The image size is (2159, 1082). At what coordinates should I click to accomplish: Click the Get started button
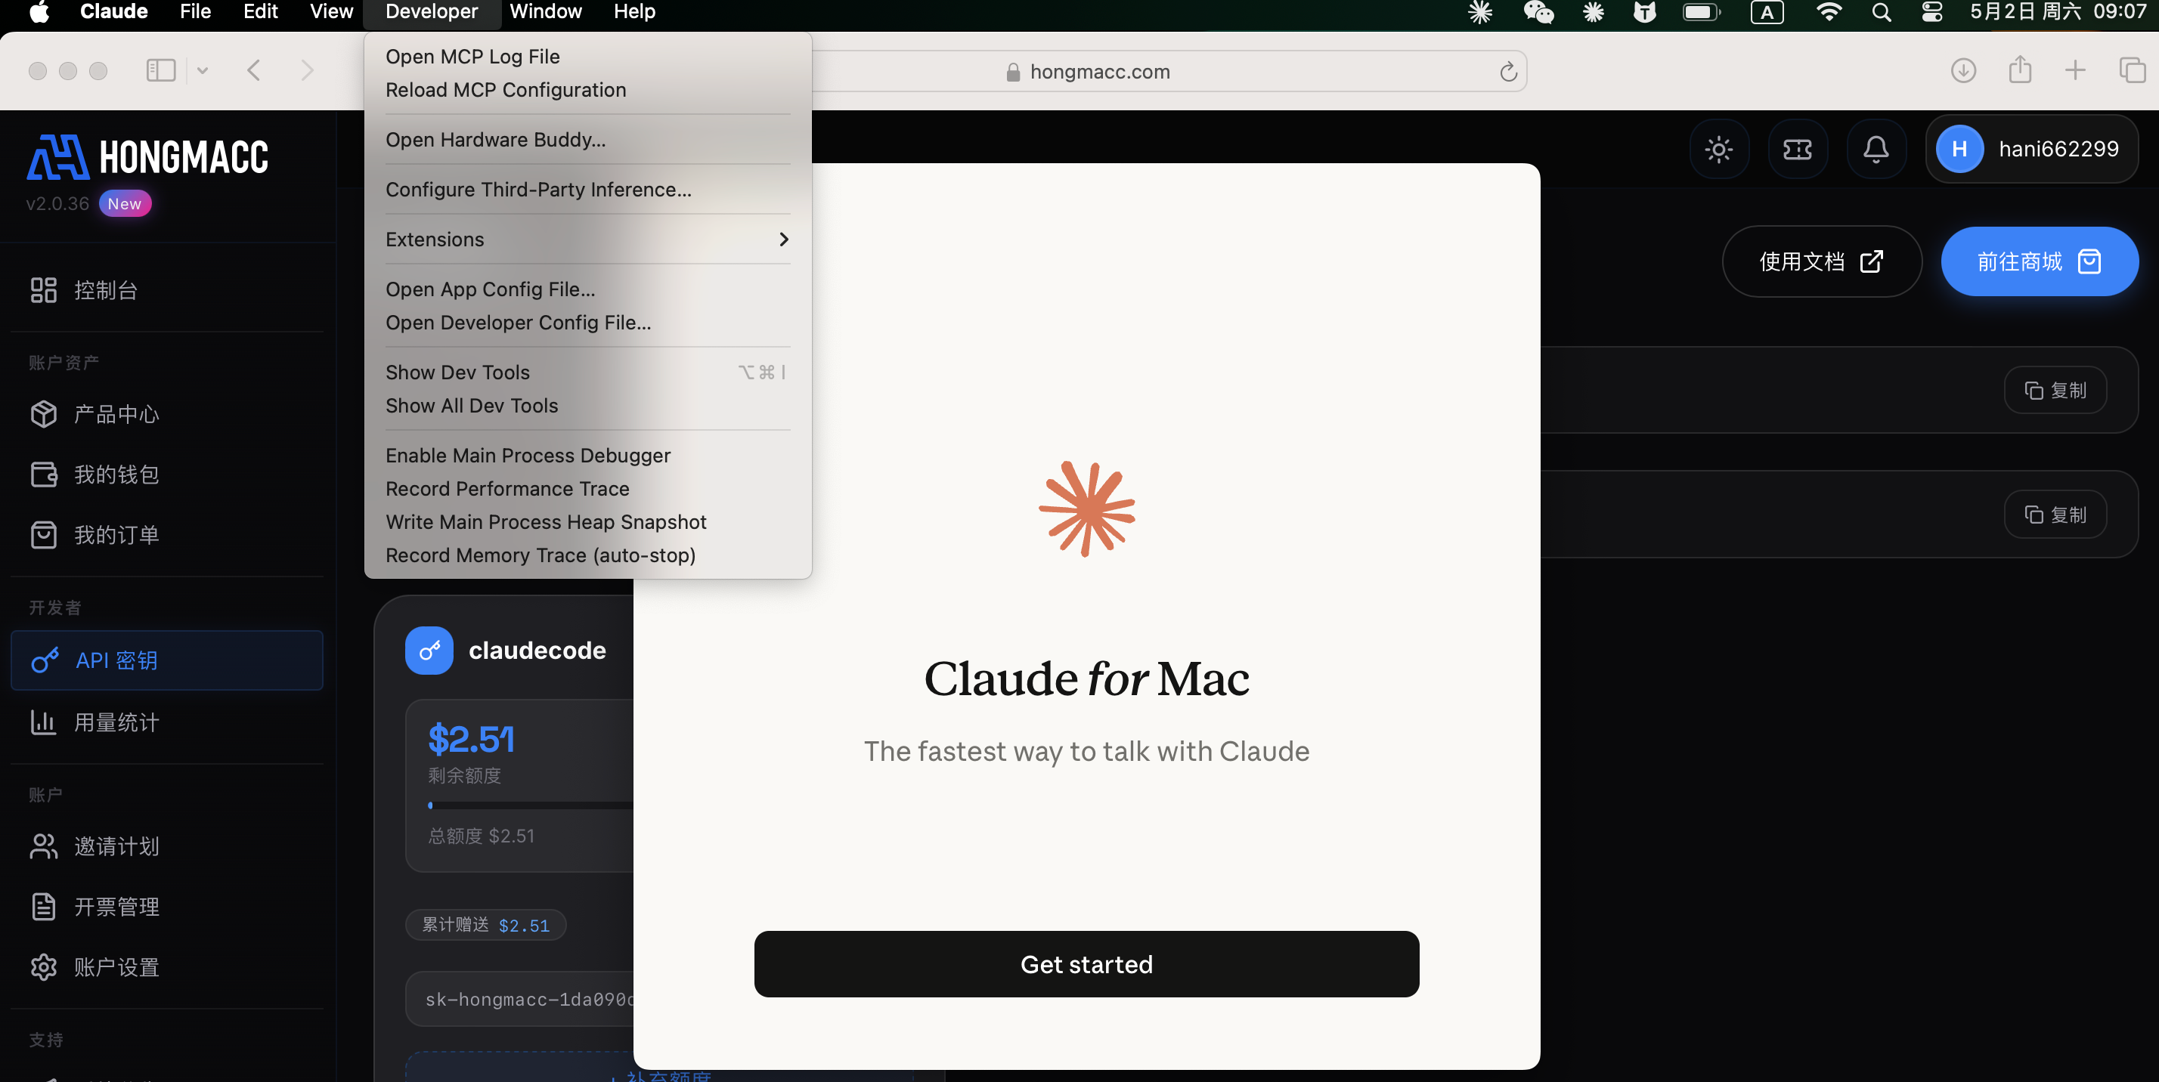pos(1086,964)
